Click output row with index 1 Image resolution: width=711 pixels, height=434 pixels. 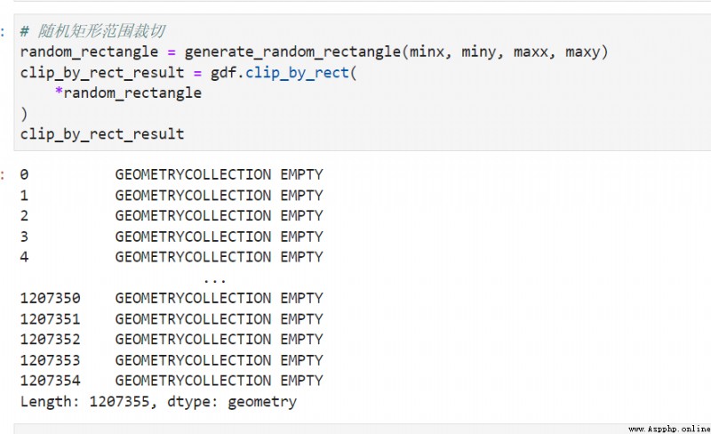(x=172, y=195)
